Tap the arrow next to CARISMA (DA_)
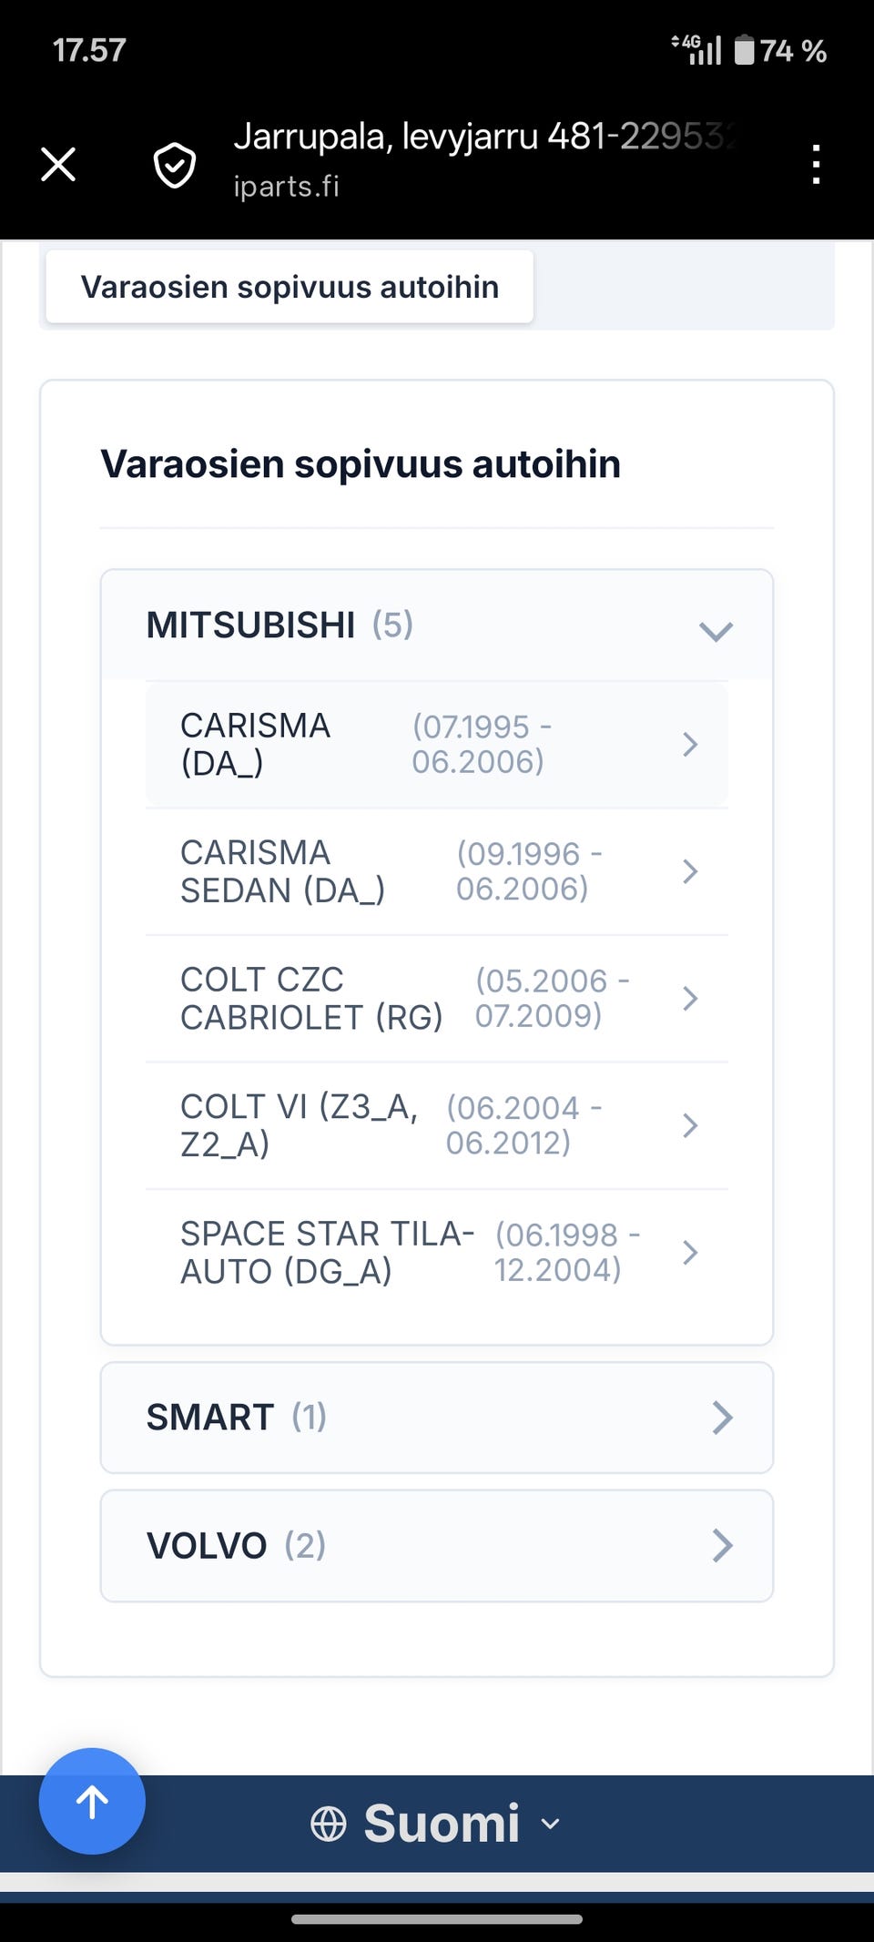Screen dimensions: 874x1942 (x=690, y=745)
